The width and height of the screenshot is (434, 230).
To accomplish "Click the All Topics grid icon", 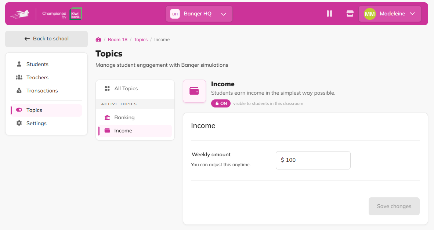I will click(107, 88).
